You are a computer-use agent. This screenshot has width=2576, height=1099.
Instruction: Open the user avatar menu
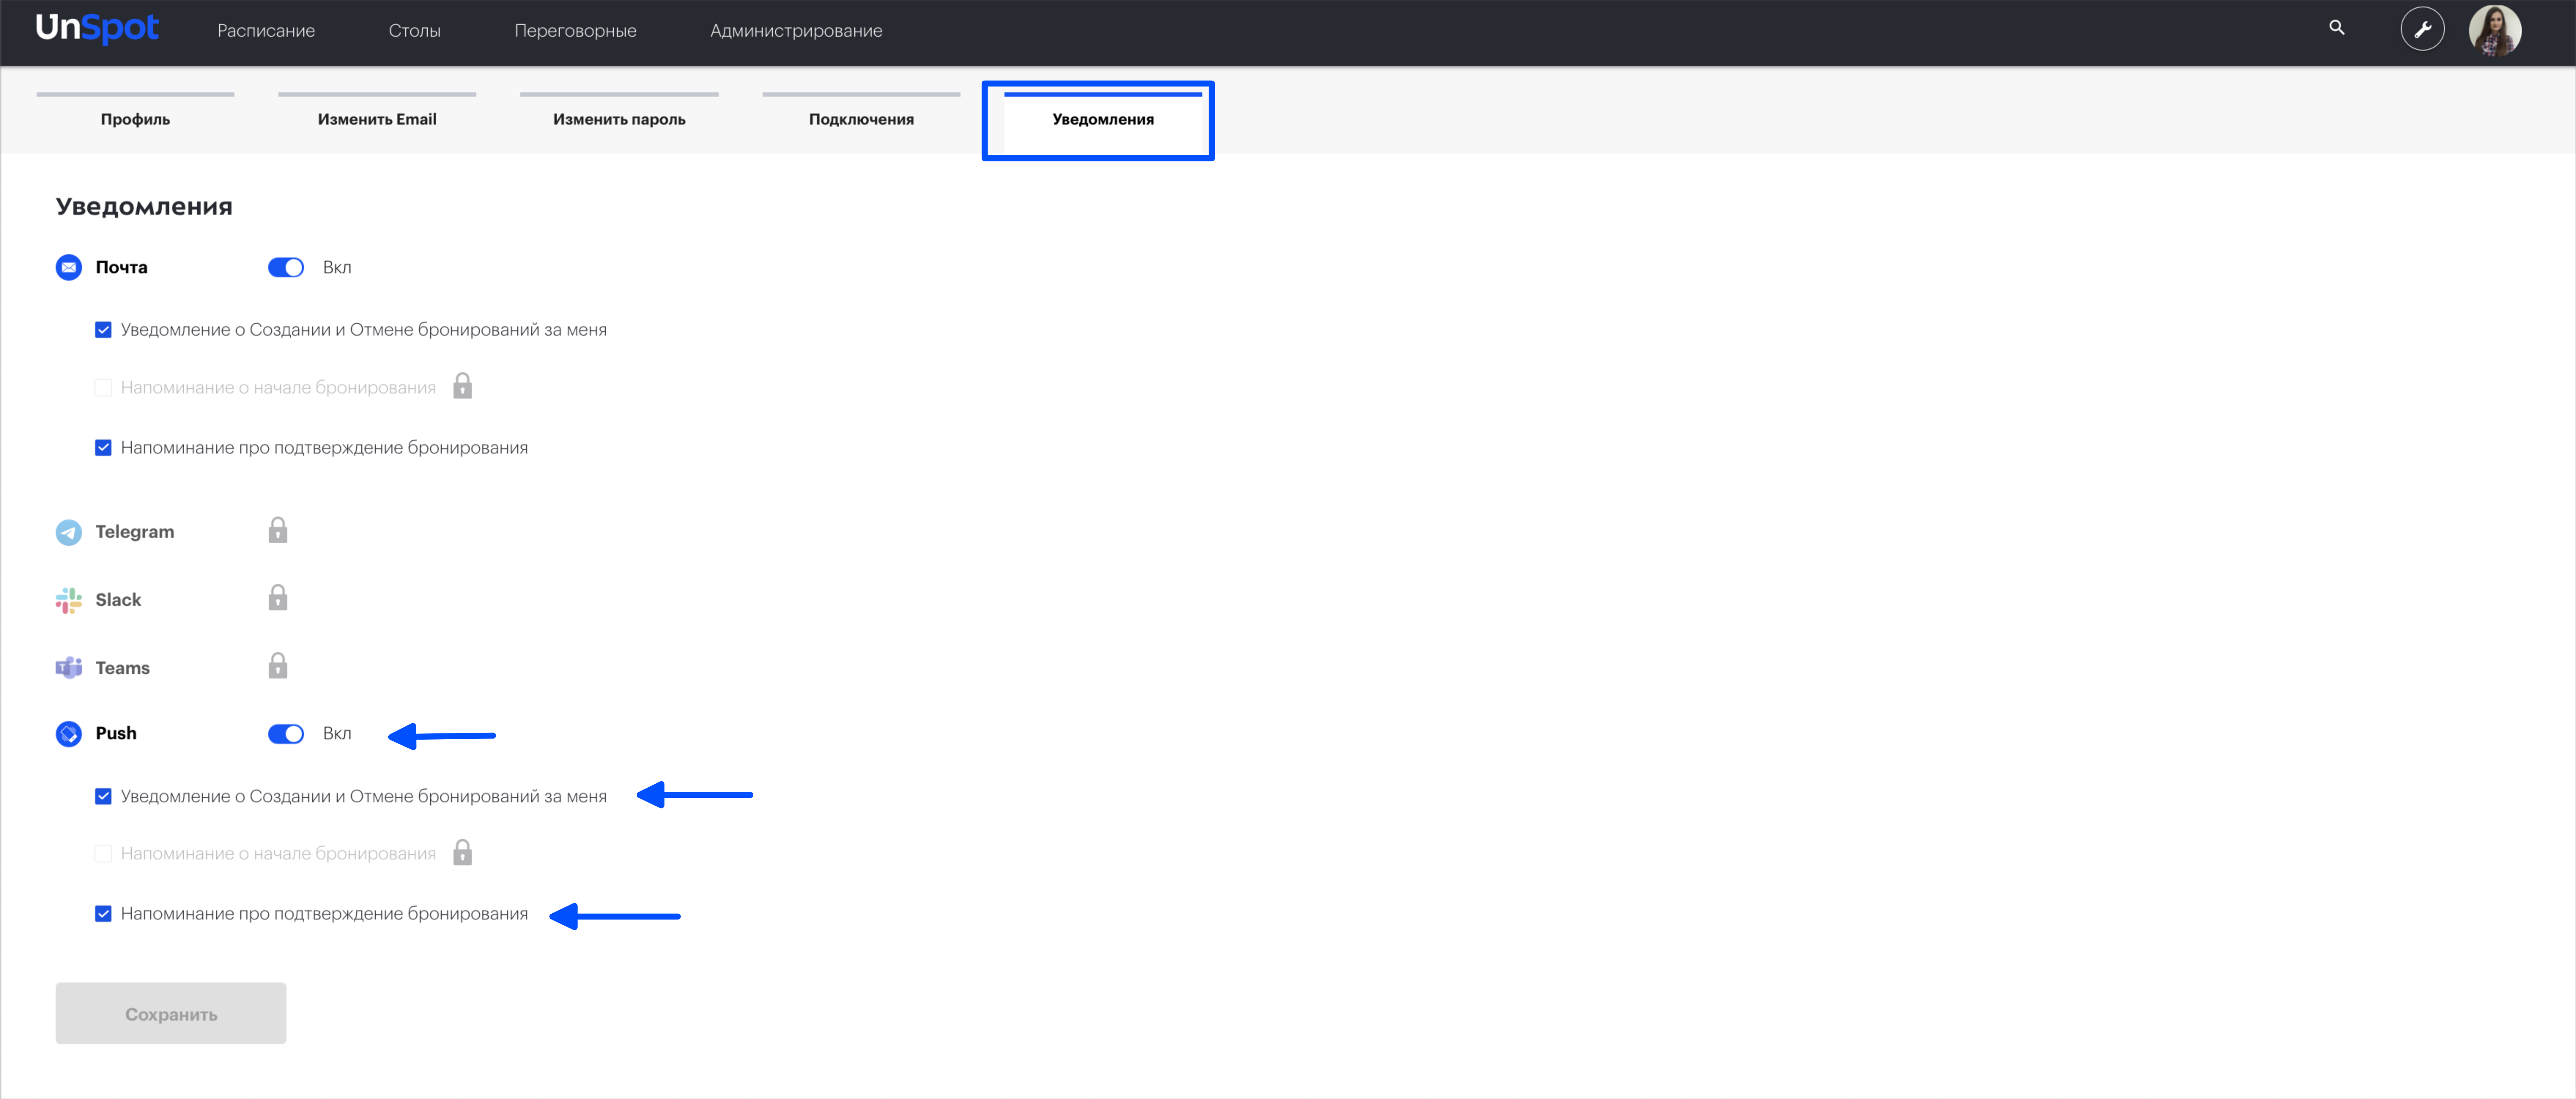[x=2495, y=30]
